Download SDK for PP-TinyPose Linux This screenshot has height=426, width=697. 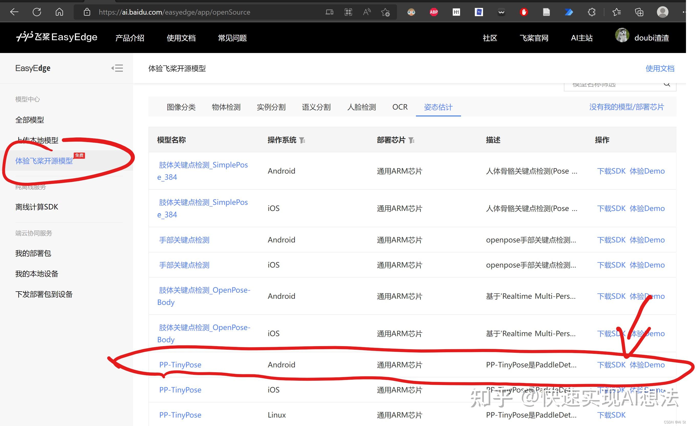612,415
